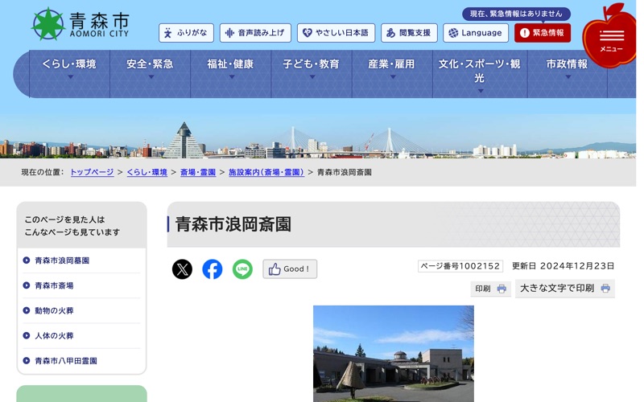Open 施設案内(斎場・霊園) breadcrumb link

[266, 172]
